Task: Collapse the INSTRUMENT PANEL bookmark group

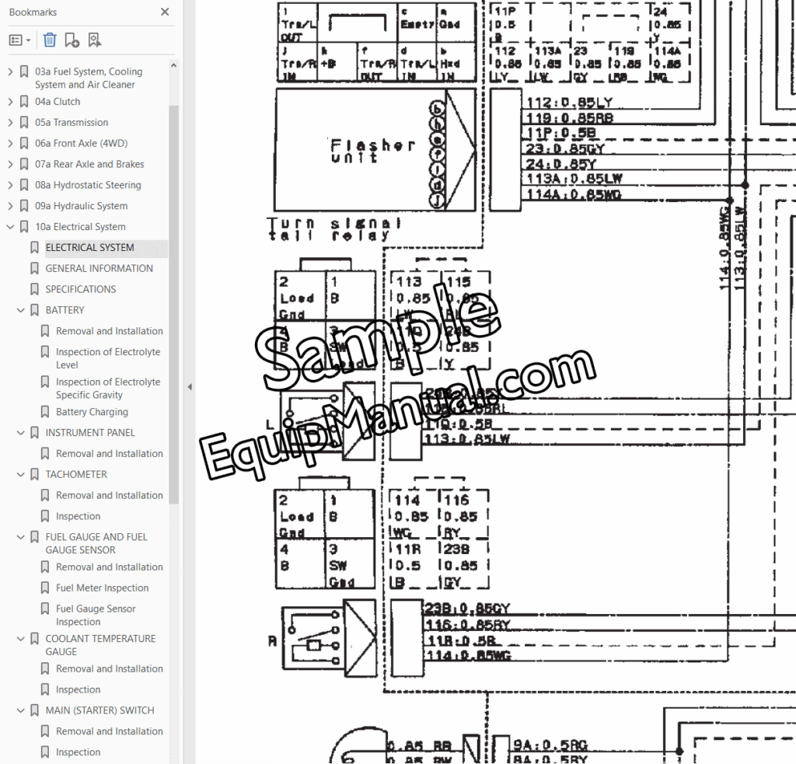Action: [x=21, y=432]
